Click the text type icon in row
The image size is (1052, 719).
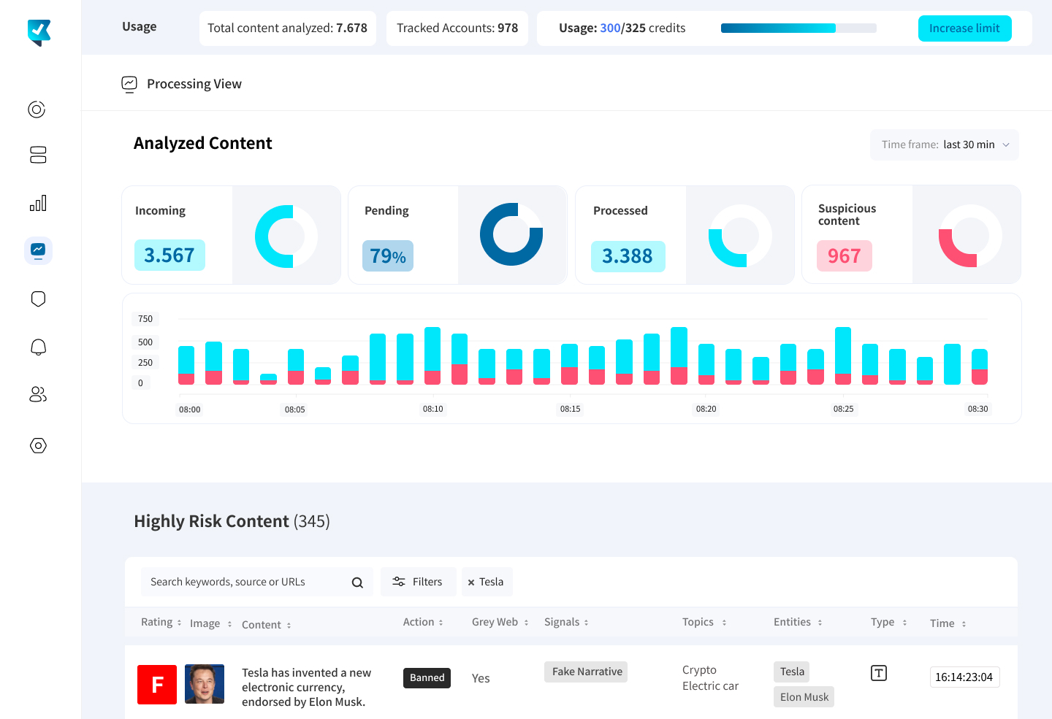[x=879, y=673]
